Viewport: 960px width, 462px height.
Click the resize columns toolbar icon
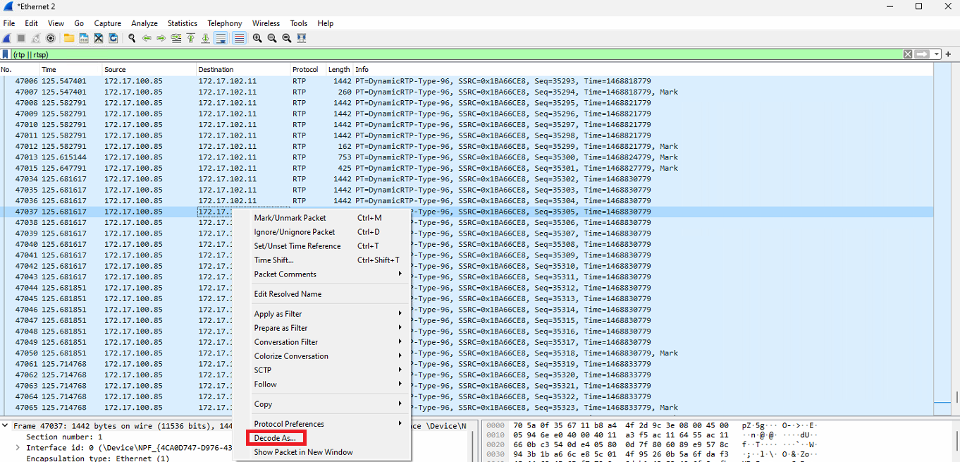[x=302, y=38]
